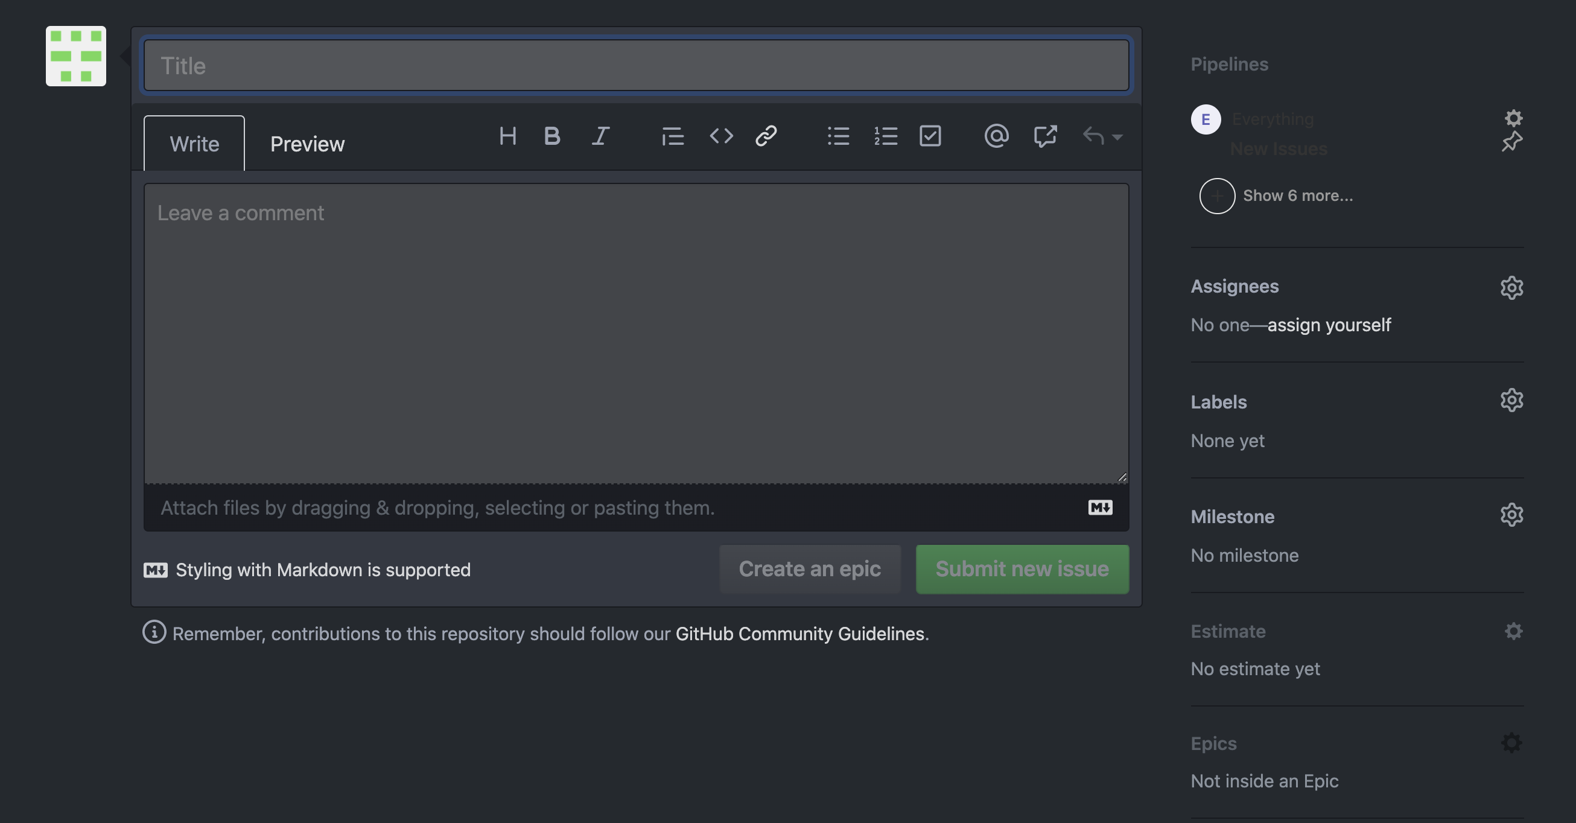This screenshot has height=823, width=1576.
Task: Insert a quote block
Action: tap(672, 136)
